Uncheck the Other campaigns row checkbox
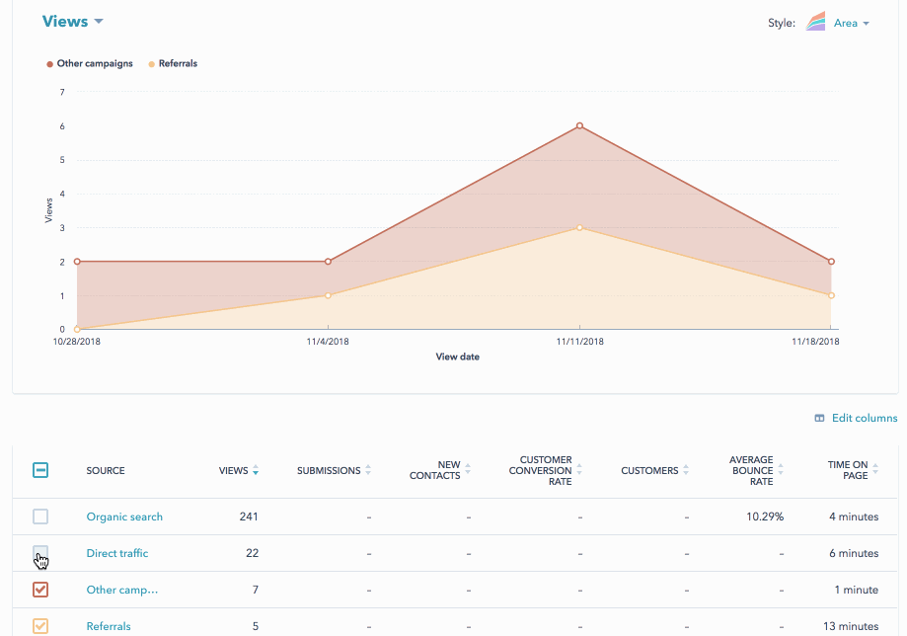The height and width of the screenshot is (636, 907). tap(40, 590)
